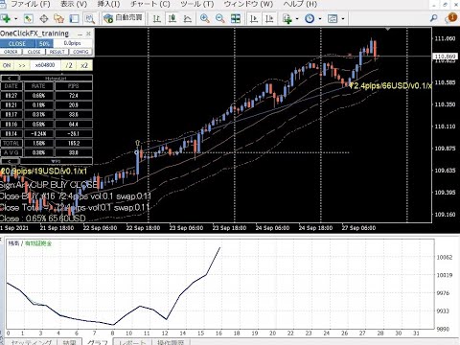Halve speed with the /2 button
Screen dimensions: 460x345
tap(69, 65)
